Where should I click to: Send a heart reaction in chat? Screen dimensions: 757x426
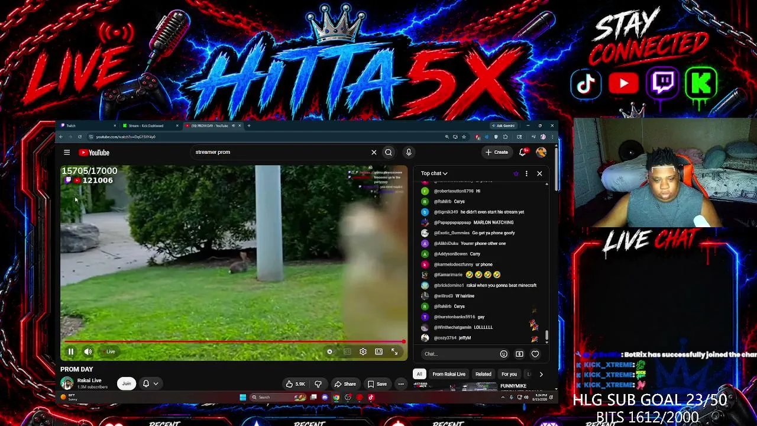pos(535,354)
